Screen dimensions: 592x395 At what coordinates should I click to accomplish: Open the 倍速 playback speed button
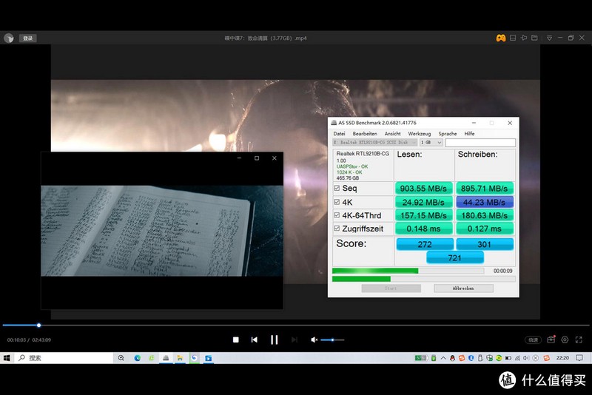pyautogui.click(x=533, y=340)
